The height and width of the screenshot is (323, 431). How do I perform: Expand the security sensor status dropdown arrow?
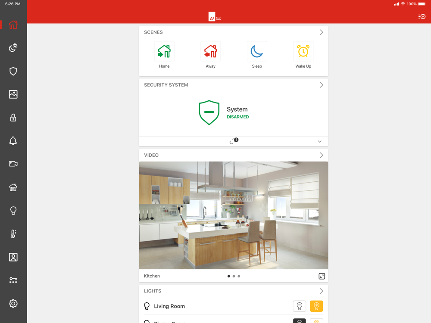320,142
